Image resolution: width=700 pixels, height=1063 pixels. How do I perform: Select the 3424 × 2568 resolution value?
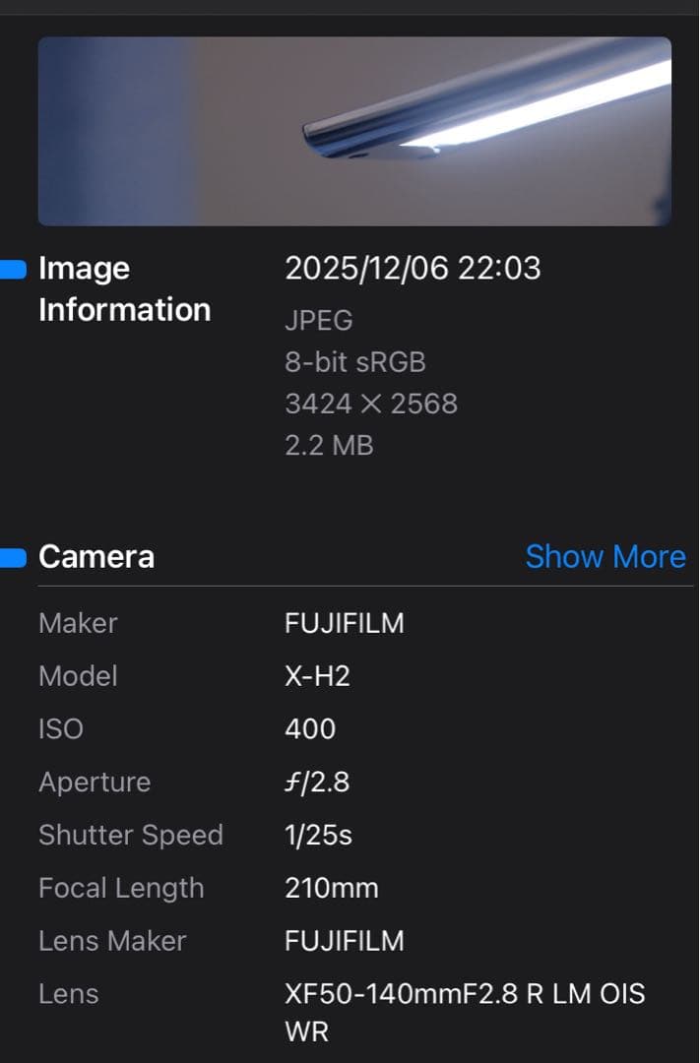pyautogui.click(x=370, y=404)
